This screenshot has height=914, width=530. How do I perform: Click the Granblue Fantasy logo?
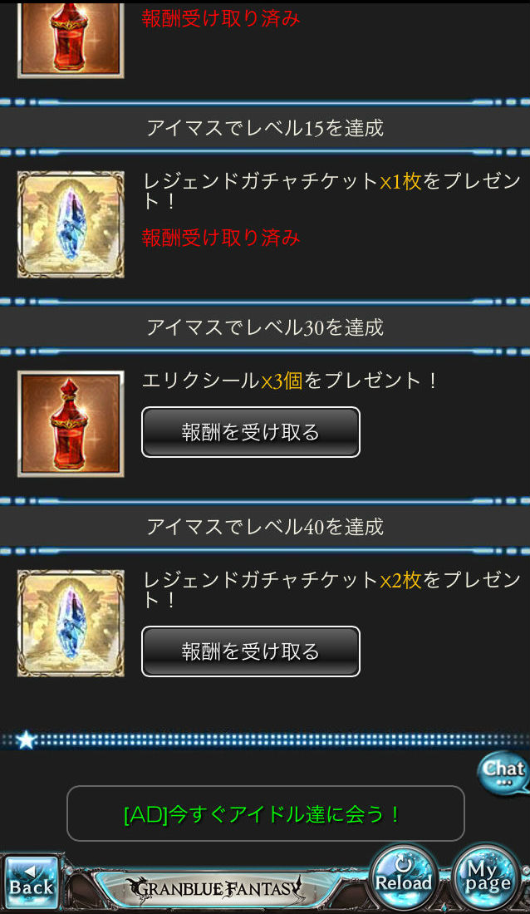tap(216, 888)
